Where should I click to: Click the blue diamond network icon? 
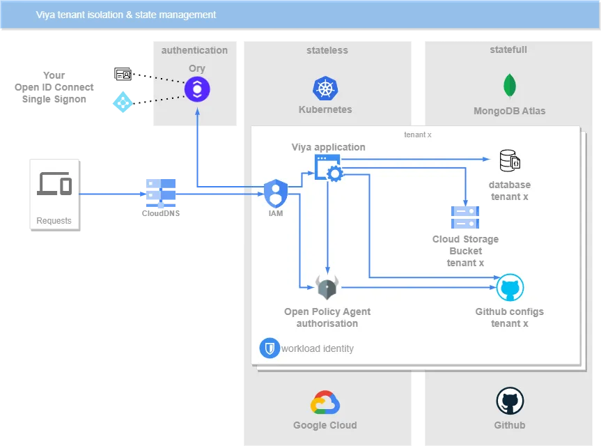point(123,102)
